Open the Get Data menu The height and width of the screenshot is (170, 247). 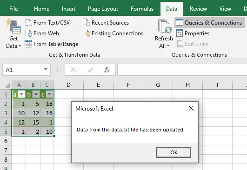tap(13, 33)
